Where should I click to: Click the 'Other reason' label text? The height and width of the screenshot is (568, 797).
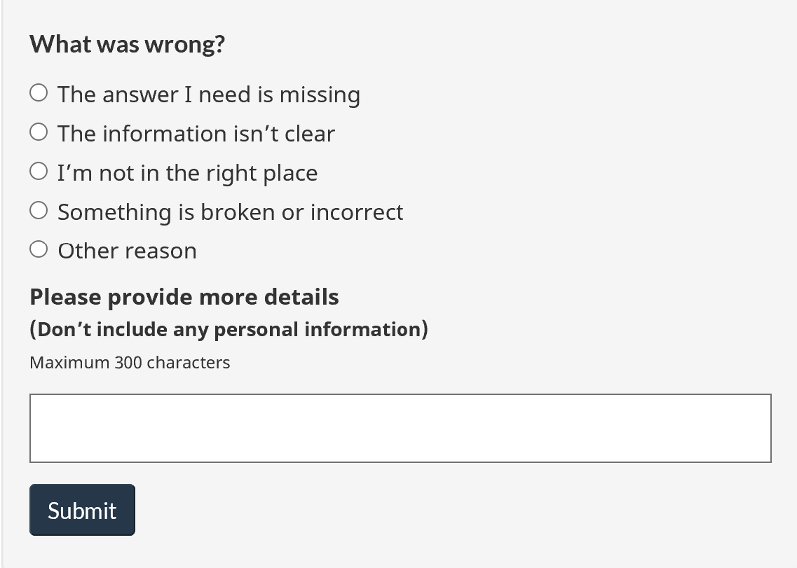127,251
